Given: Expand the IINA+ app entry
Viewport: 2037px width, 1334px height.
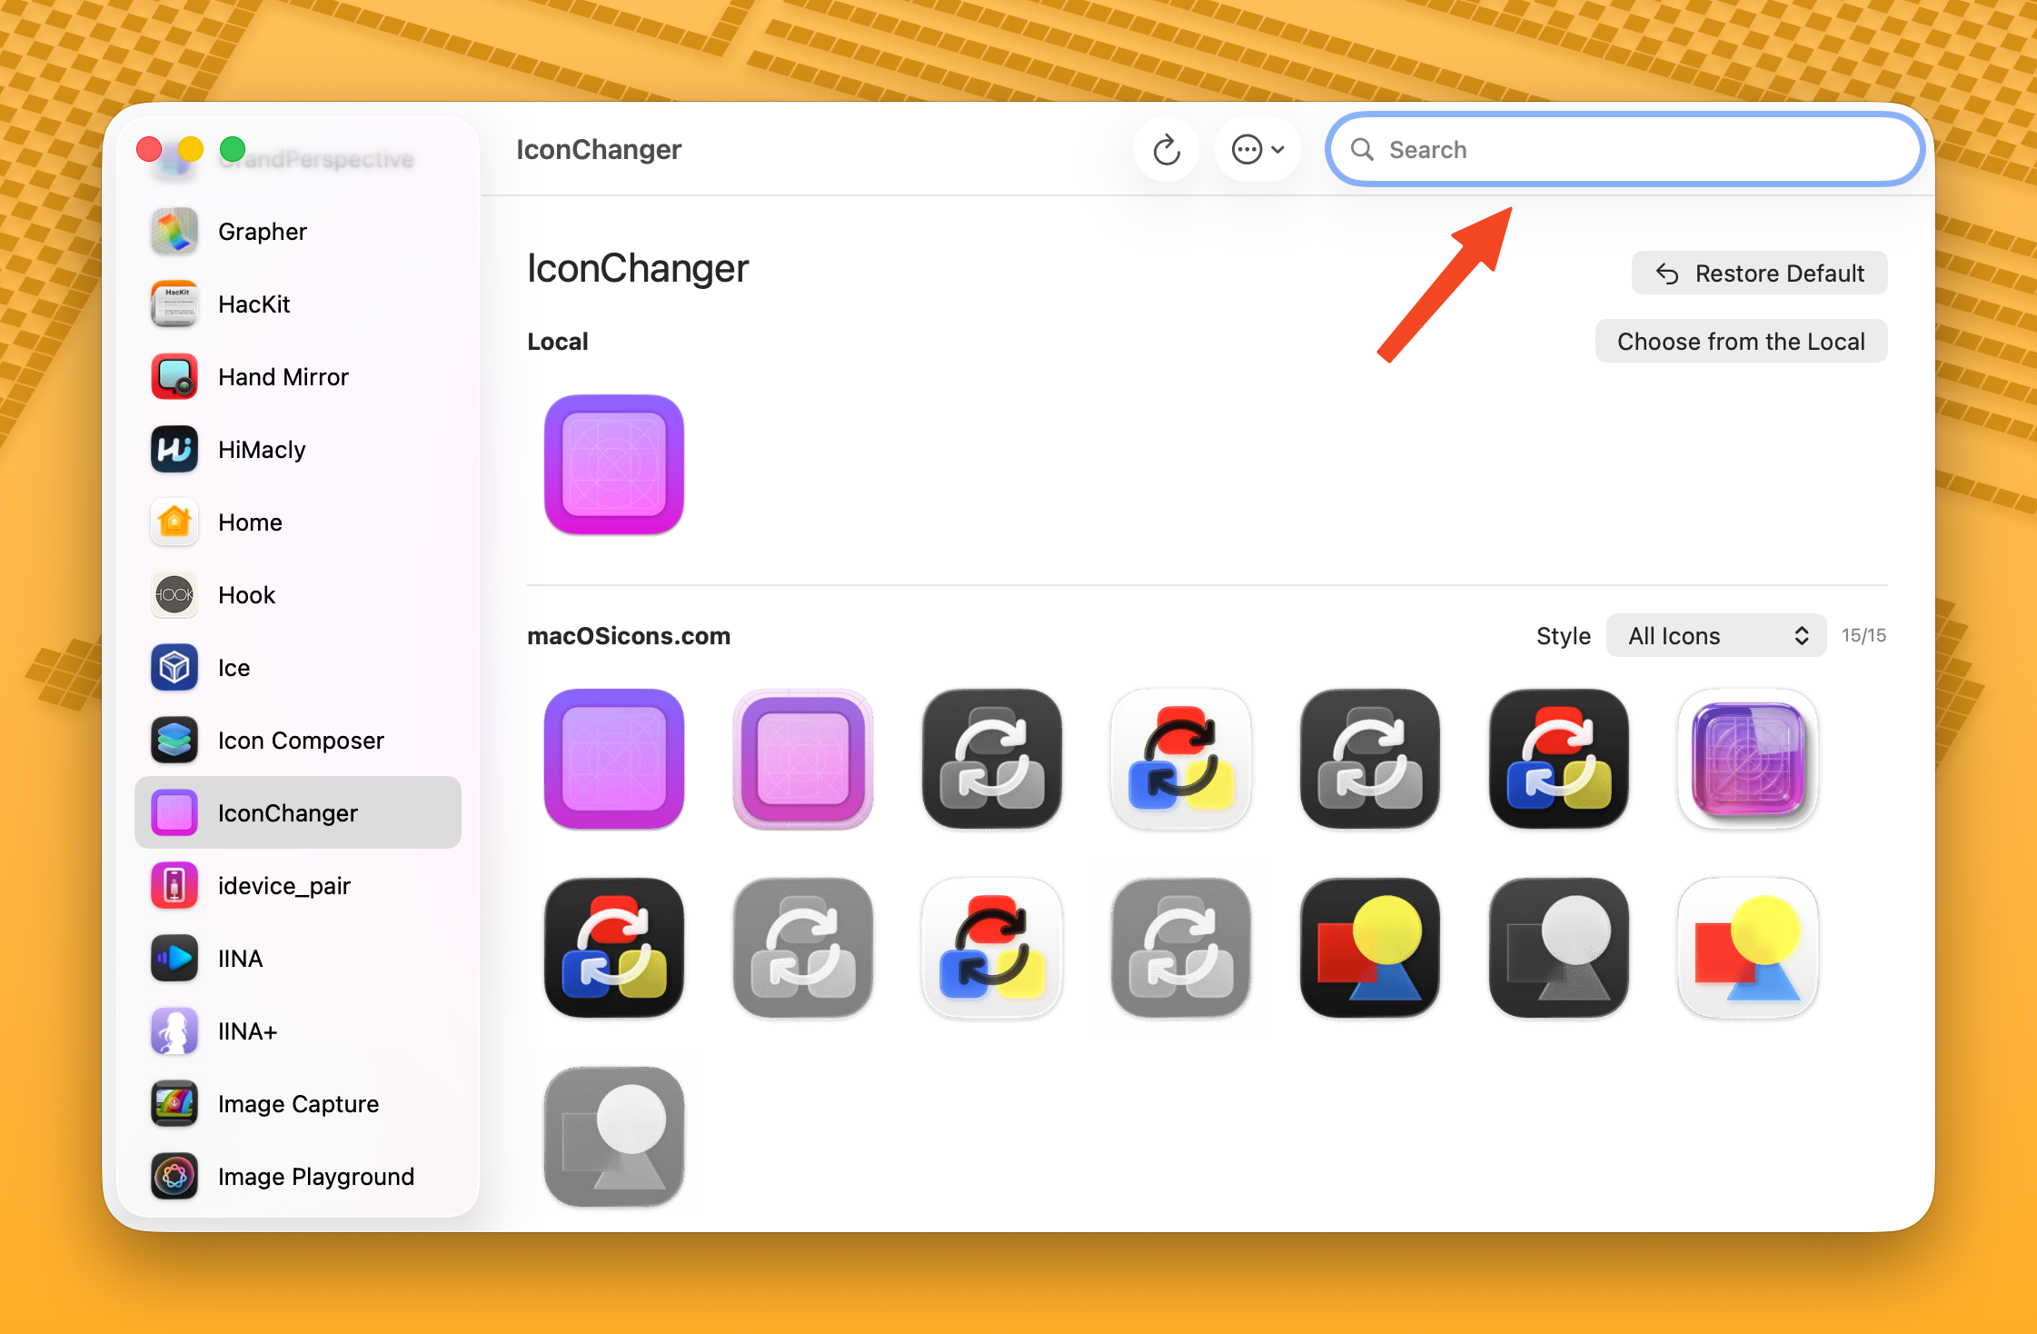Looking at the screenshot, I should pyautogui.click(x=246, y=1030).
